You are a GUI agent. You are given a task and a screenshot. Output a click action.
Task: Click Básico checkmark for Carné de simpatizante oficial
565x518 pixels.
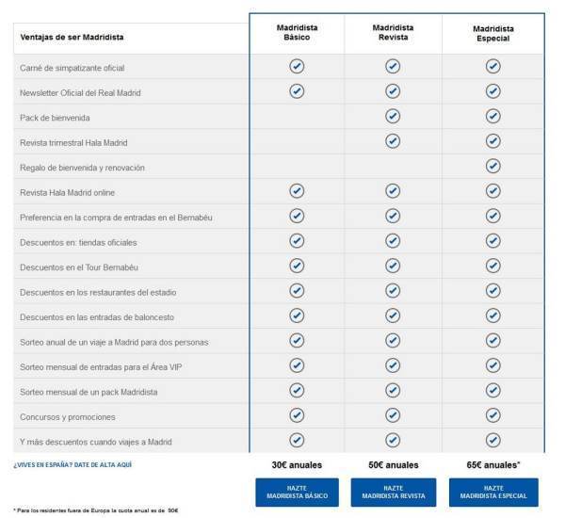coord(297,66)
